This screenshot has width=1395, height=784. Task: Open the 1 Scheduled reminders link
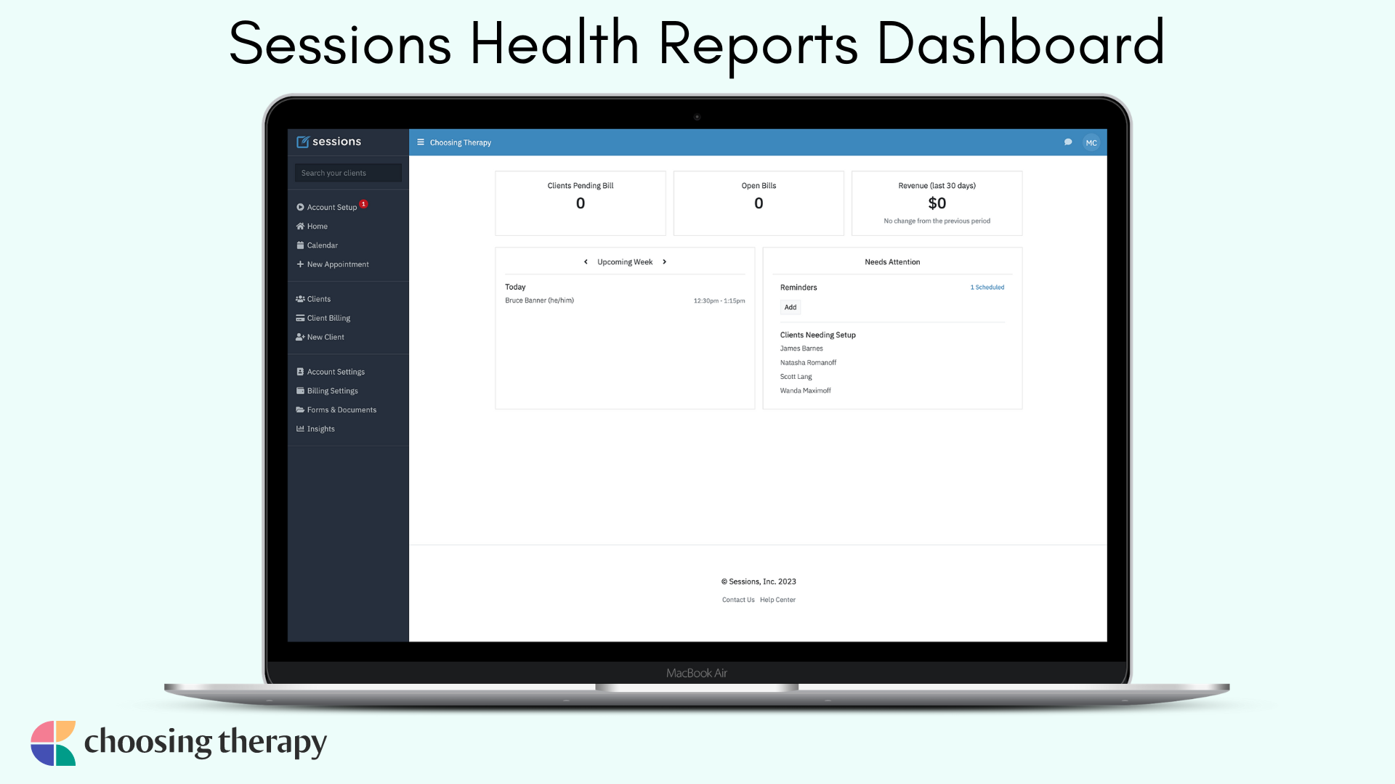pyautogui.click(x=987, y=287)
